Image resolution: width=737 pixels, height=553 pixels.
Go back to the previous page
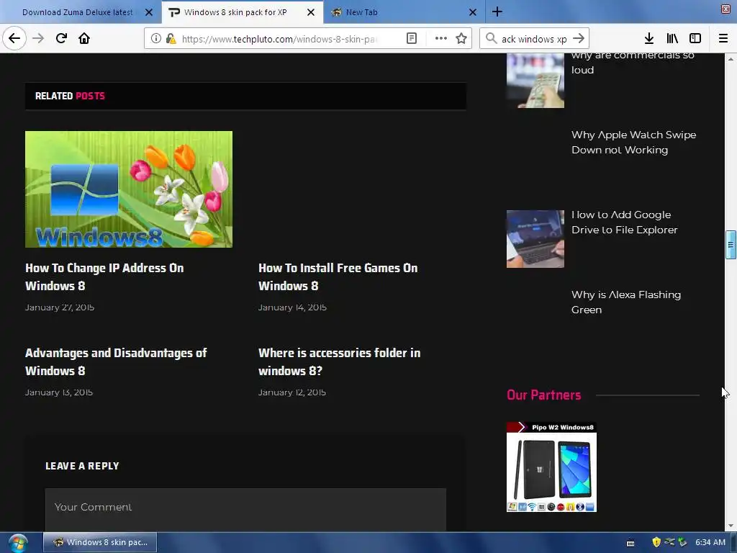coord(14,38)
